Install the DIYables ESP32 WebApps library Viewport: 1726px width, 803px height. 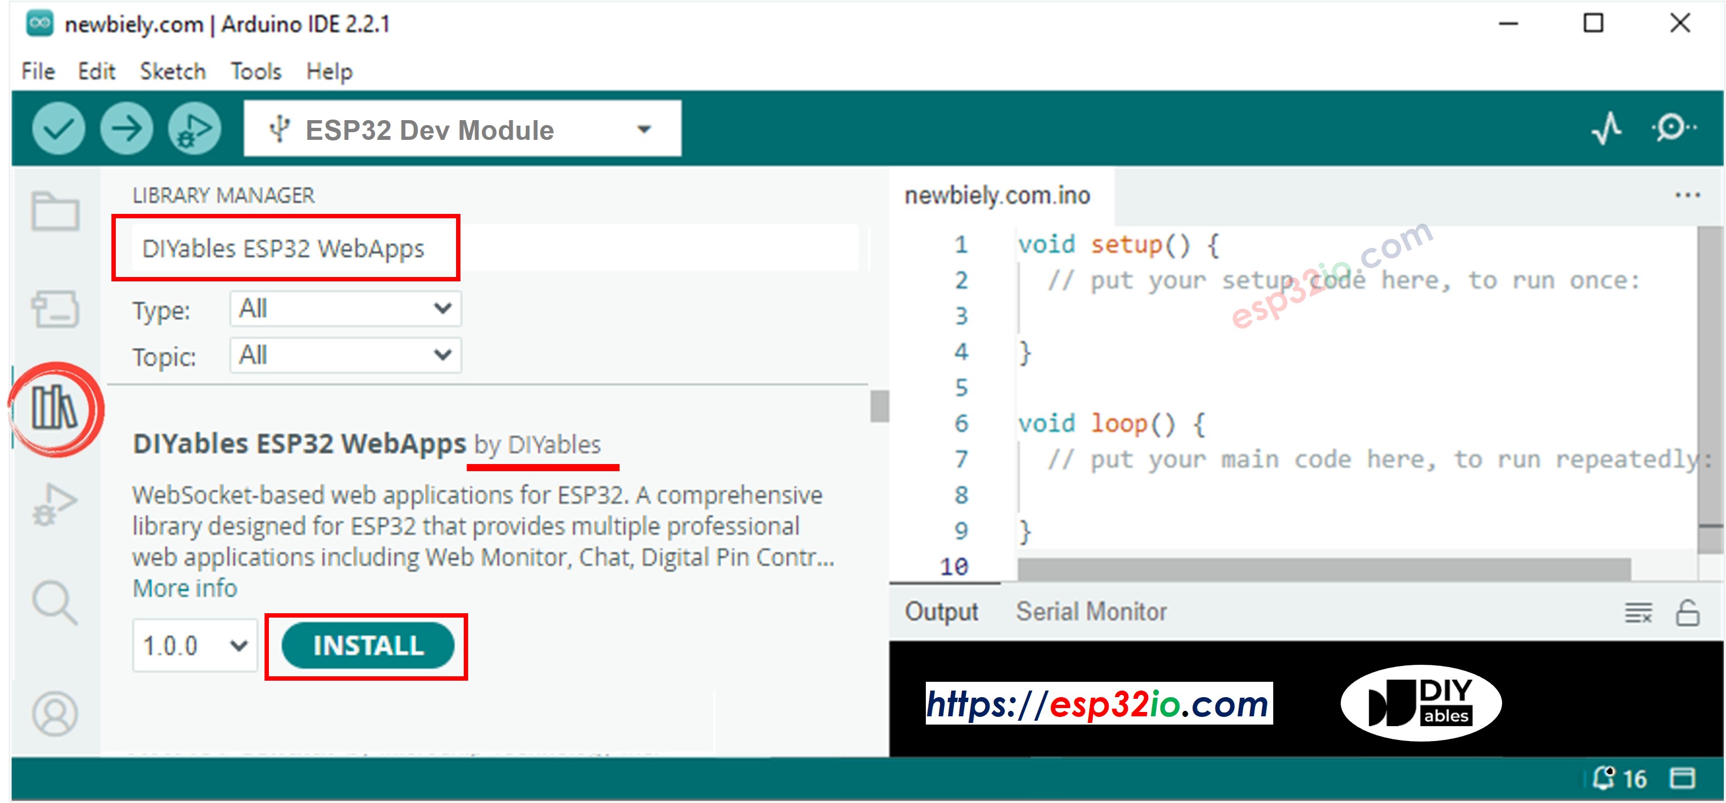tap(367, 645)
